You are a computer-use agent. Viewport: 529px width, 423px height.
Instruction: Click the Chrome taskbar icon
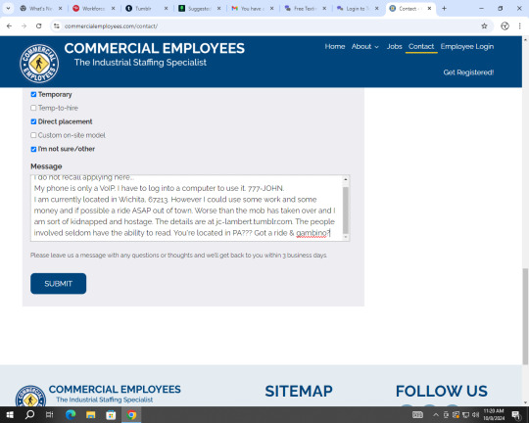click(x=131, y=414)
